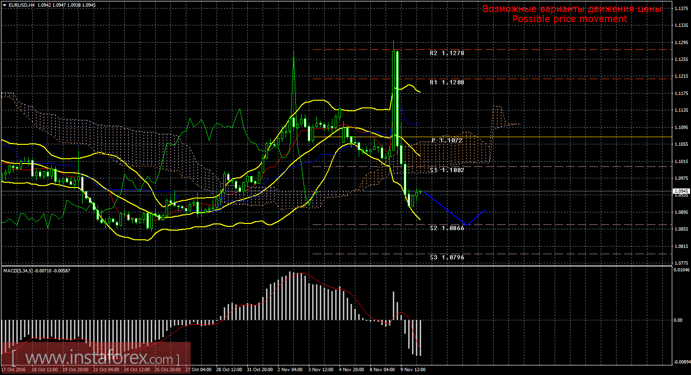
Task: Click the 2 Nov 04:00 time axis label
Action: 290,370
